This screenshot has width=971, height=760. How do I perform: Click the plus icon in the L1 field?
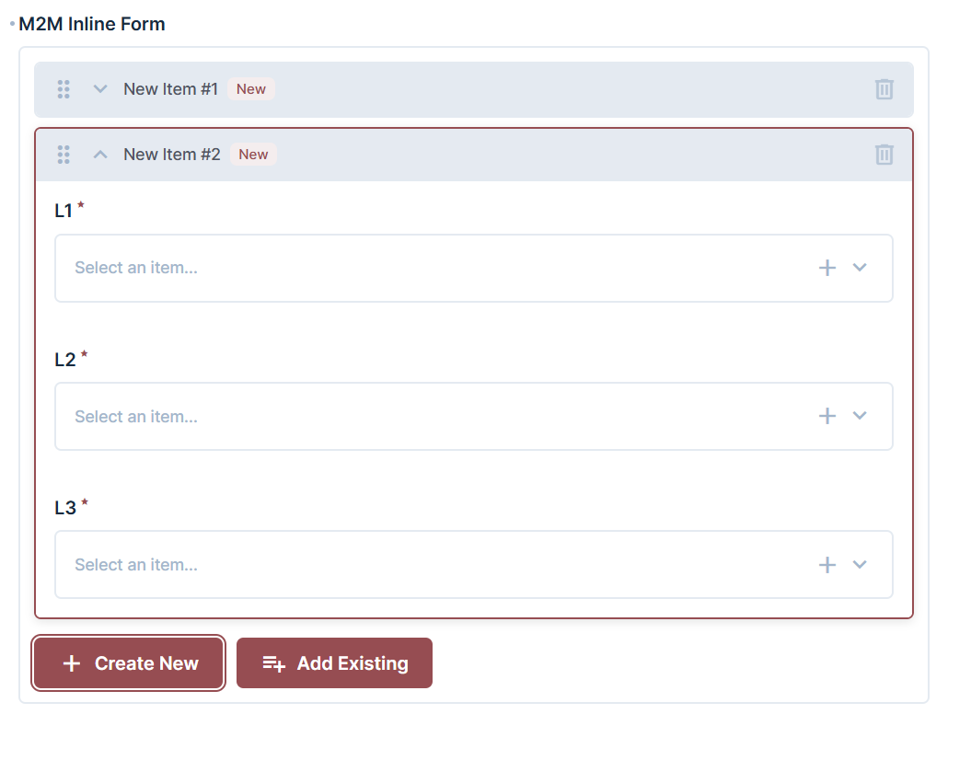pos(827,268)
